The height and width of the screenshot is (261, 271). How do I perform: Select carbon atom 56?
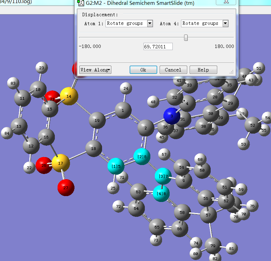pos(206,199)
